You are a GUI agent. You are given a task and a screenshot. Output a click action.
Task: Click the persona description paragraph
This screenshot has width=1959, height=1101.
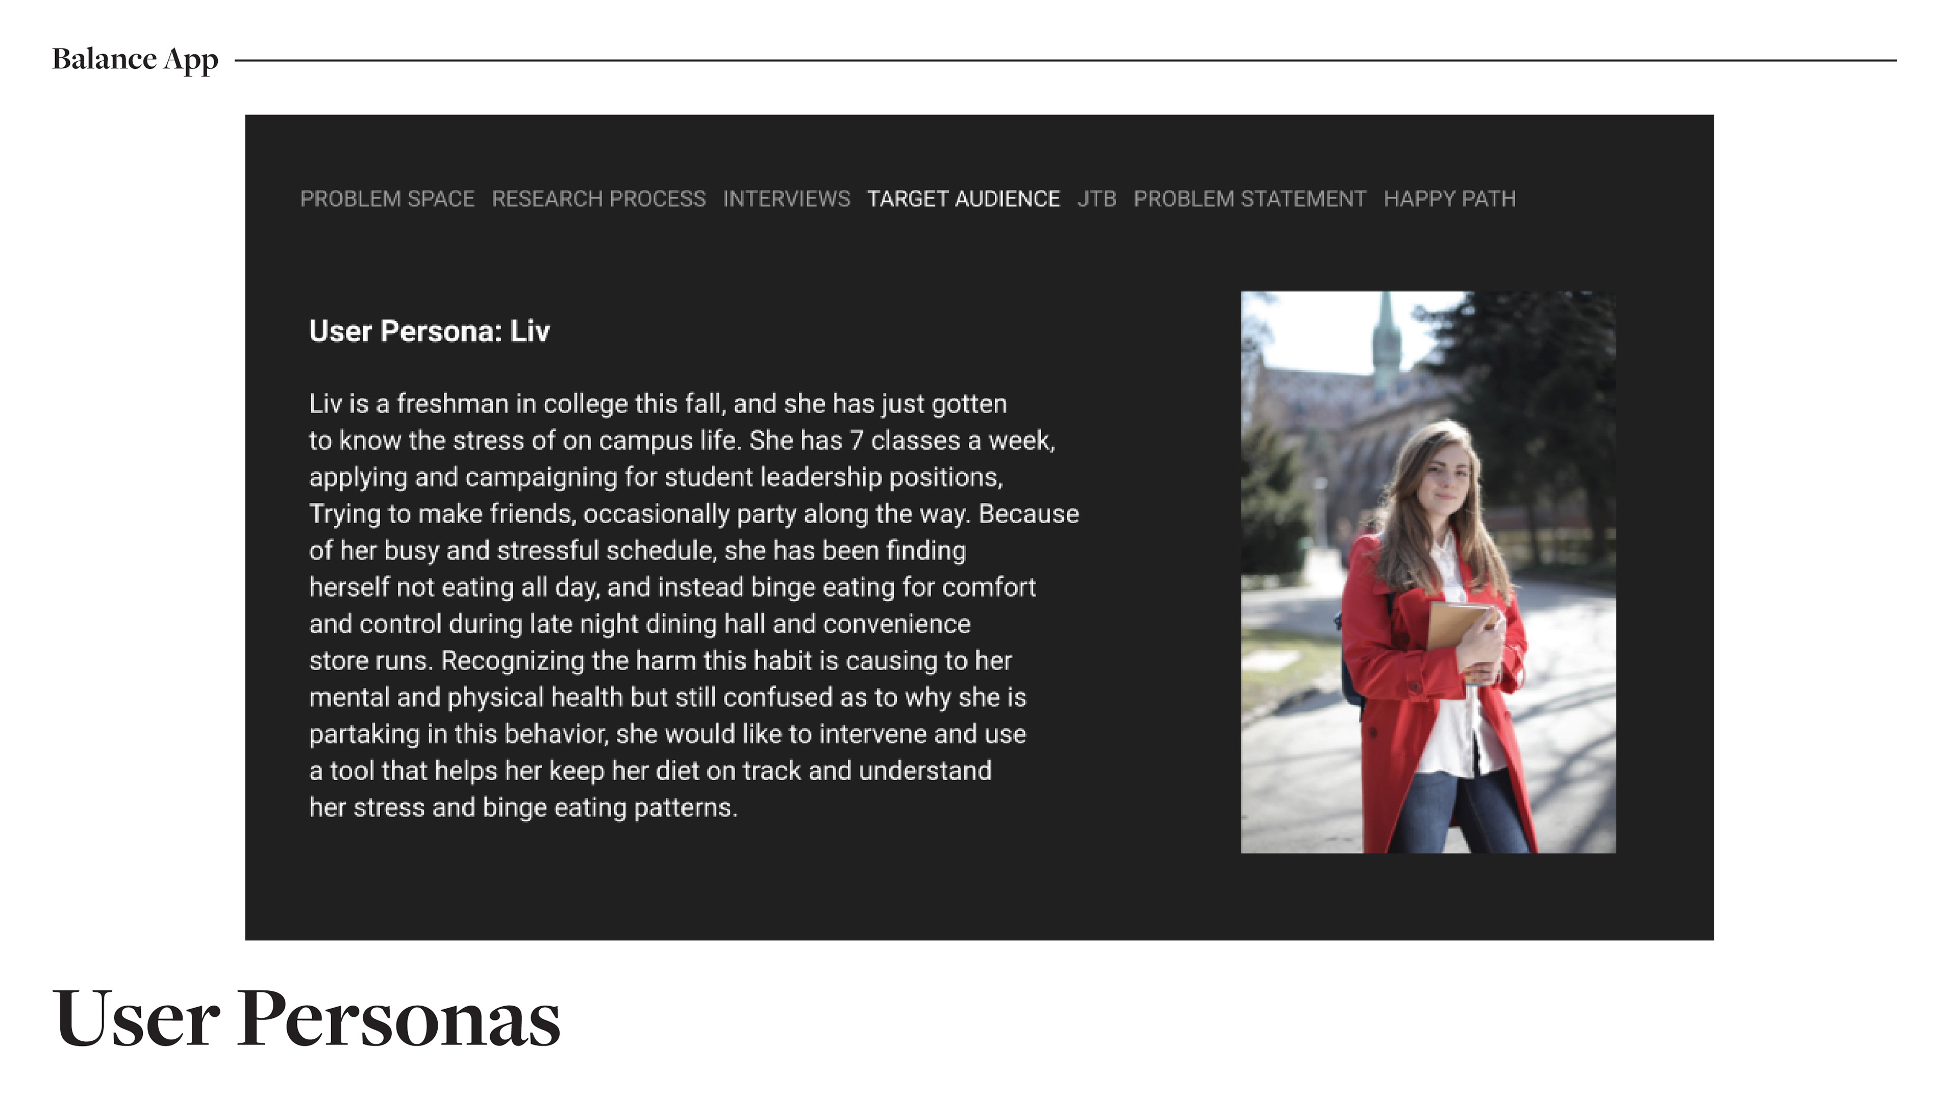coord(694,605)
